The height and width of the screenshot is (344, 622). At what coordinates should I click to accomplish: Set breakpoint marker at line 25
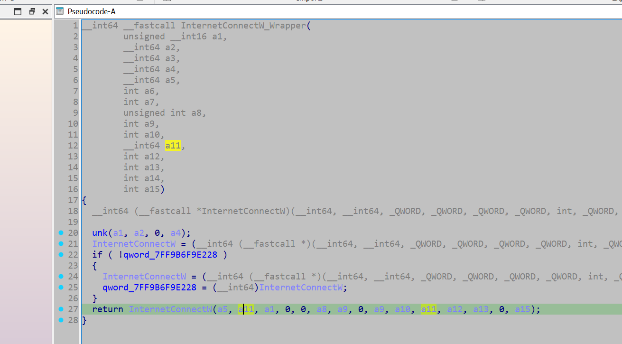61,288
